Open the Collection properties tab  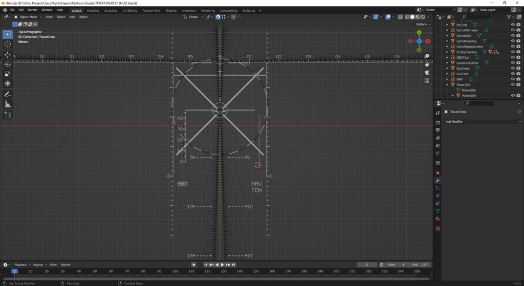point(438,163)
